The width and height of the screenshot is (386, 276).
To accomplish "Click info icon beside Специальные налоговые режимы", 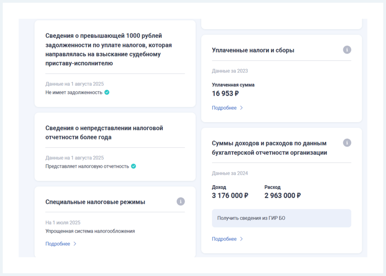I will [x=181, y=202].
